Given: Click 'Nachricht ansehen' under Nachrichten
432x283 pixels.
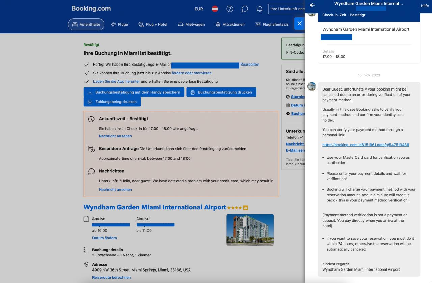Looking at the screenshot, I should pyautogui.click(x=115, y=190).
